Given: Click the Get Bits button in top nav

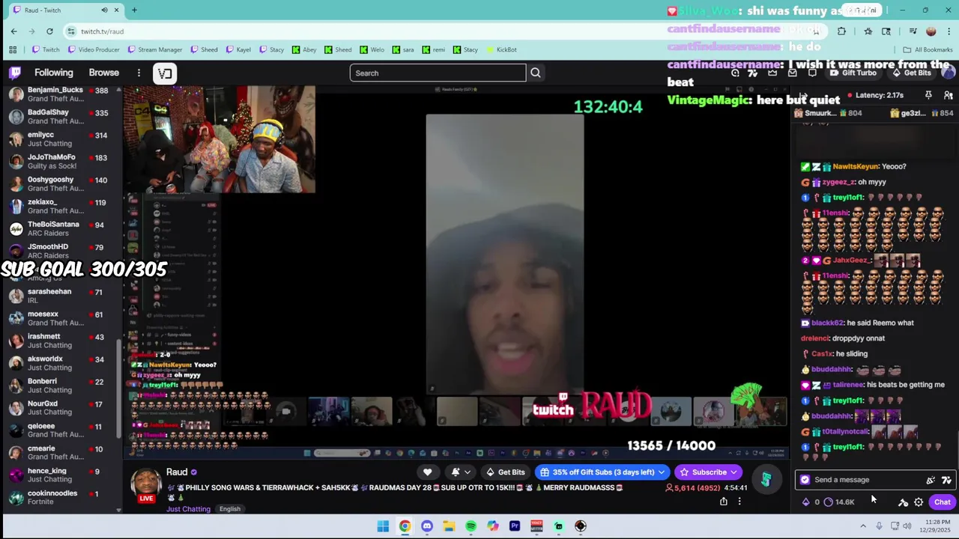Looking at the screenshot, I should point(913,73).
